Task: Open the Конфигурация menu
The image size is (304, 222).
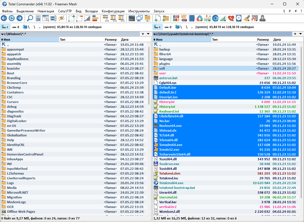Action: (113, 11)
